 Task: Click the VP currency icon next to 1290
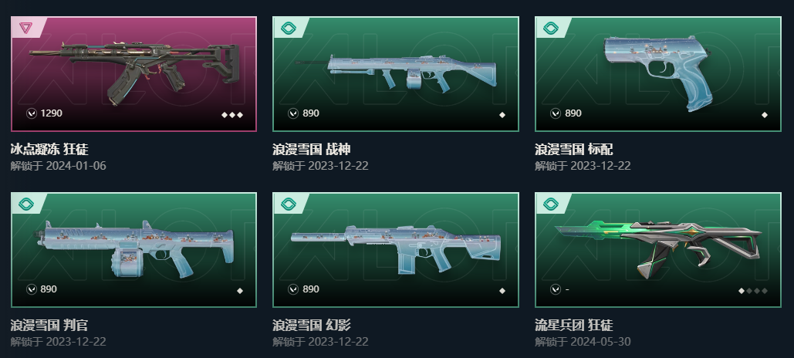pyautogui.click(x=32, y=113)
